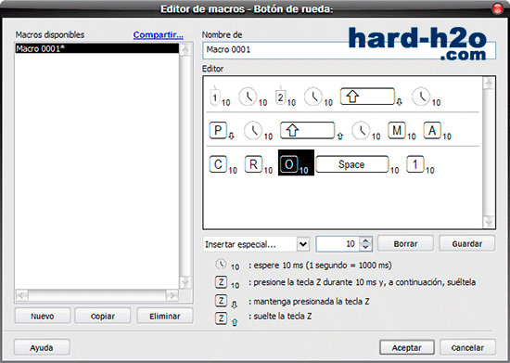Click macros list scroll-up arrow
510x363 pixels.
[185, 50]
